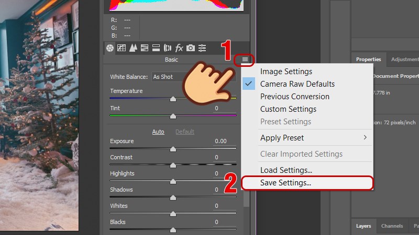Click the Contrast slider handle
This screenshot has width=419, height=235.
tap(173, 165)
